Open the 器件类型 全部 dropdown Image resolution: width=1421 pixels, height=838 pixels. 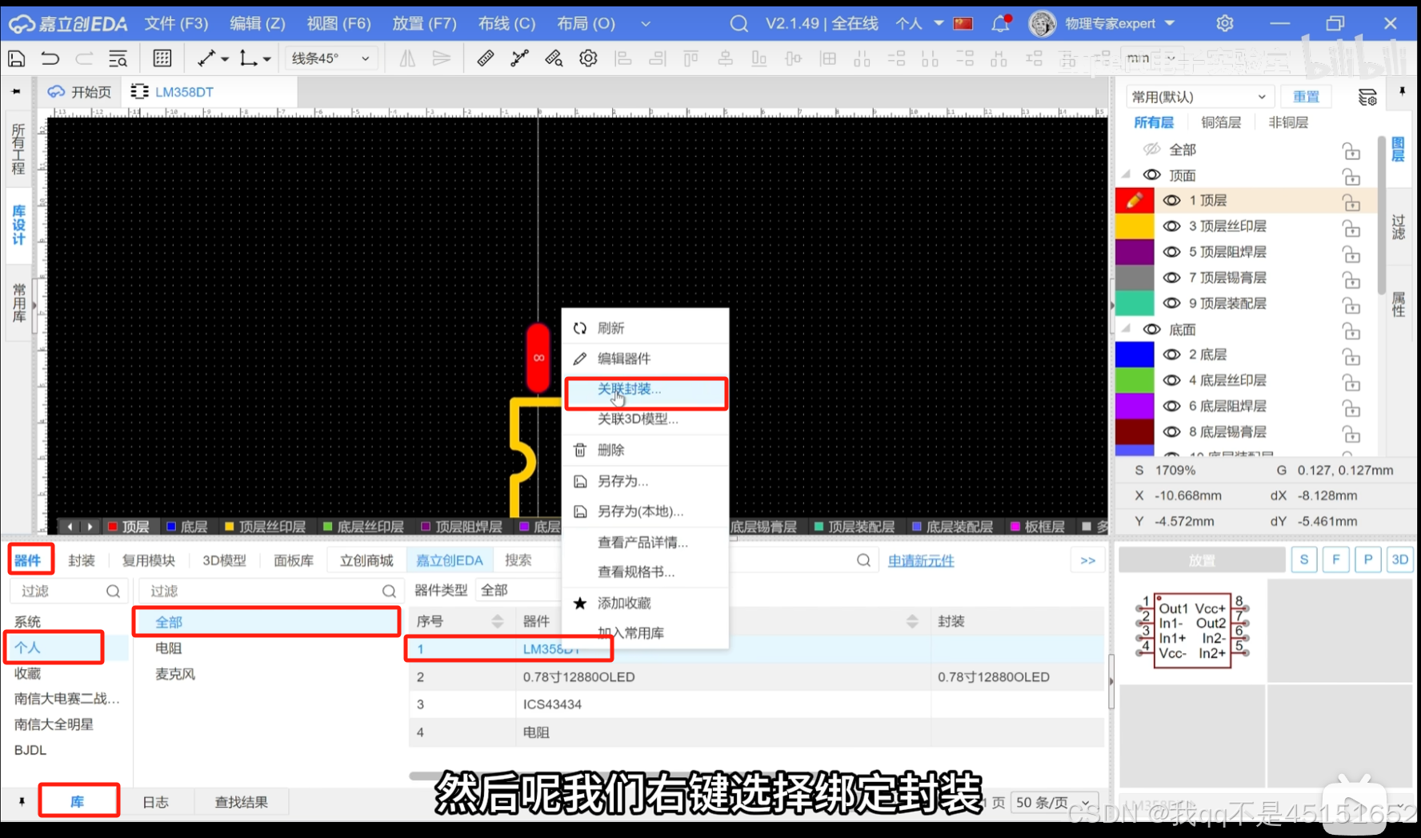pos(517,590)
